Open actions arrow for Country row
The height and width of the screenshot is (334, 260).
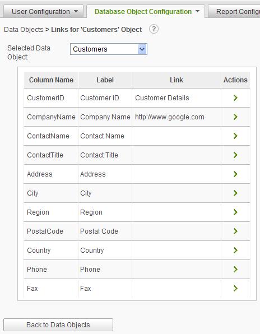pos(235,250)
